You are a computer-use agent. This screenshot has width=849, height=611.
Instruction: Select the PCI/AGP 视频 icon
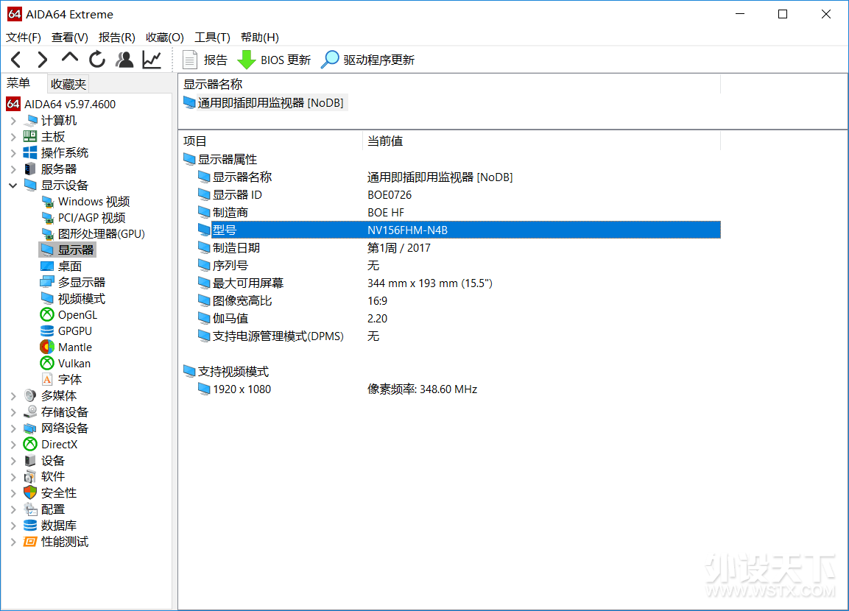click(48, 218)
